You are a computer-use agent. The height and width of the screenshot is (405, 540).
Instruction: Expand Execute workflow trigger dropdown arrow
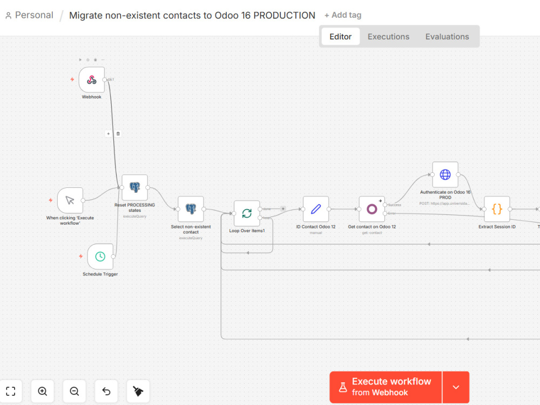tap(456, 387)
